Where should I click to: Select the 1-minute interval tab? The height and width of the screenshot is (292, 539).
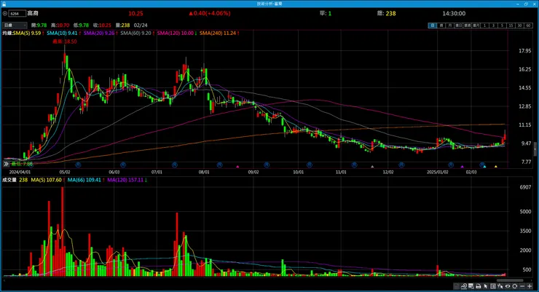484,25
